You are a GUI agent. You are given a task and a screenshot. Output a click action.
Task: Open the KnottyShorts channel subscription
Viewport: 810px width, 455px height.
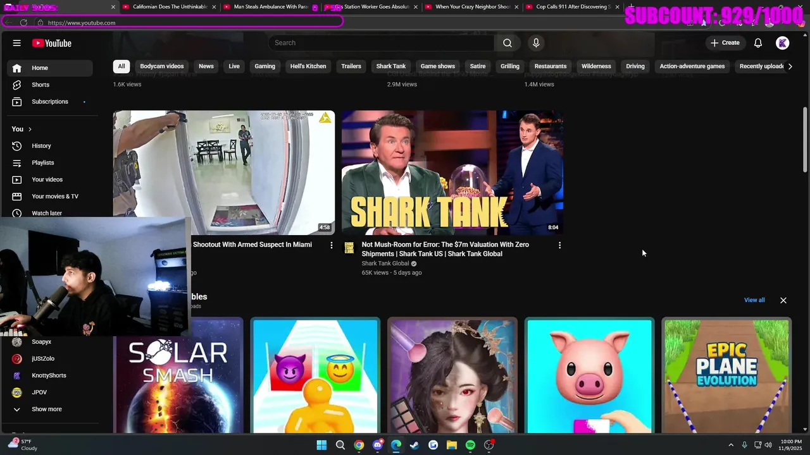point(51,375)
